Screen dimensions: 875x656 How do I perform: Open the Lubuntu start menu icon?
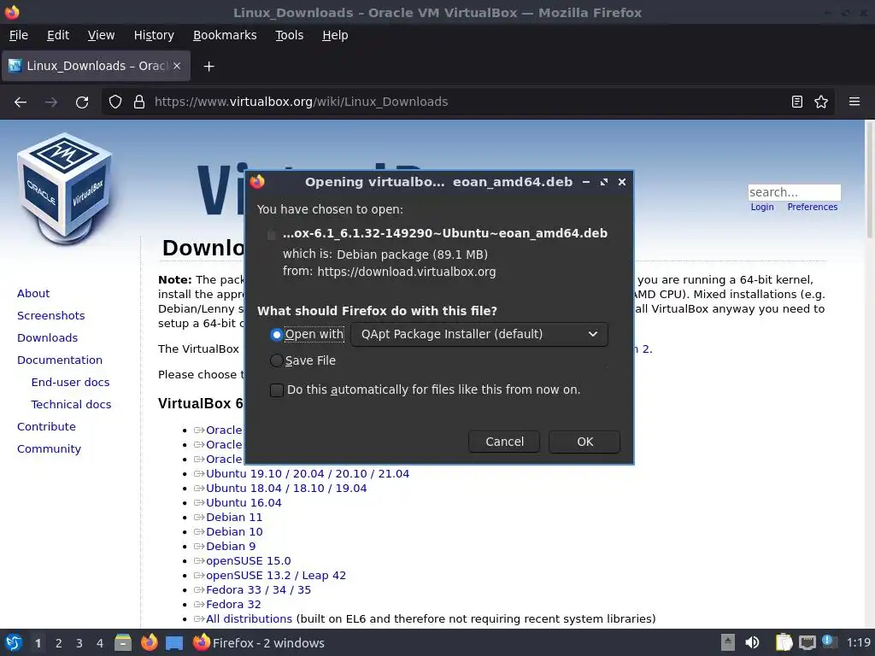pyautogui.click(x=14, y=642)
